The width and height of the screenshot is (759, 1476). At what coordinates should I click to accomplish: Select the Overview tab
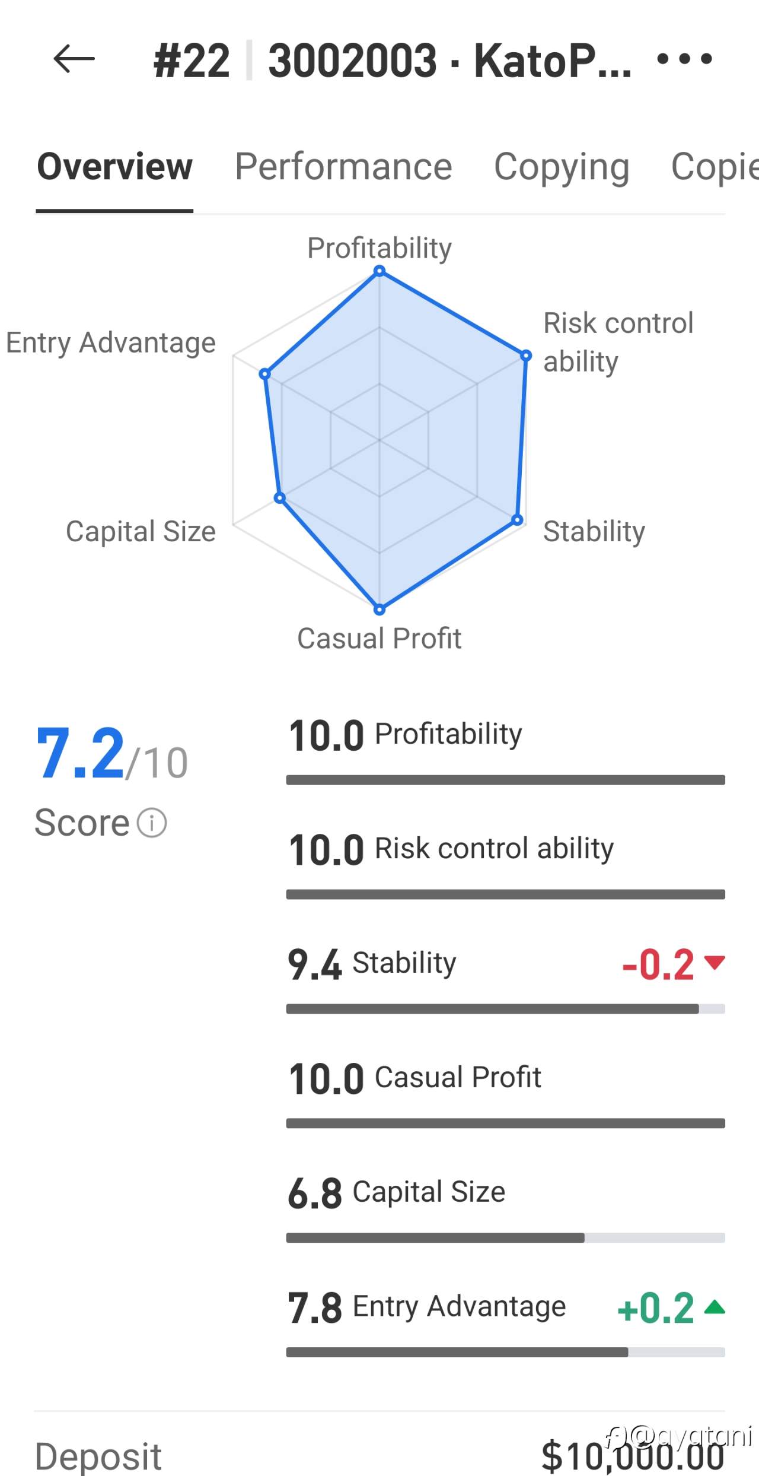click(114, 167)
